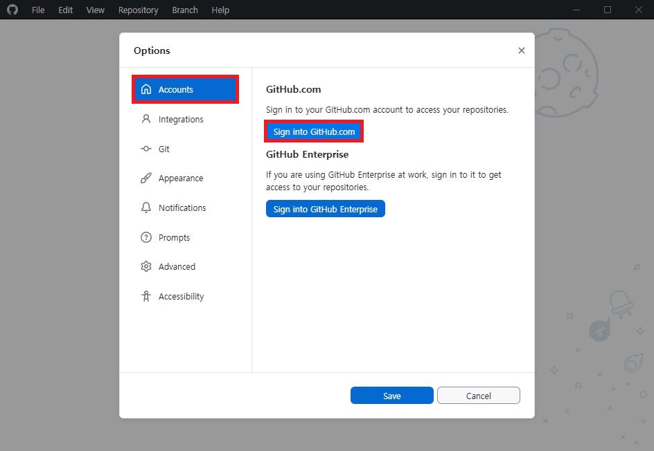Click the question mark icon beside Prompts
Image resolution: width=654 pixels, height=451 pixels.
coord(146,237)
